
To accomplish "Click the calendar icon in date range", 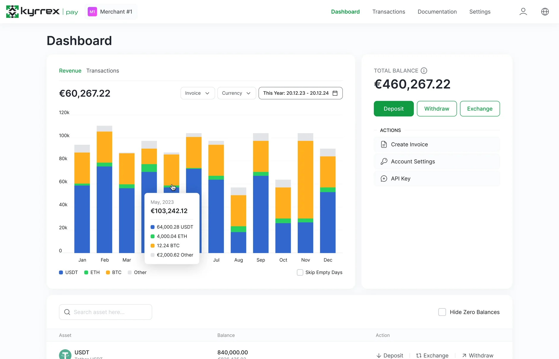I will (x=335, y=93).
